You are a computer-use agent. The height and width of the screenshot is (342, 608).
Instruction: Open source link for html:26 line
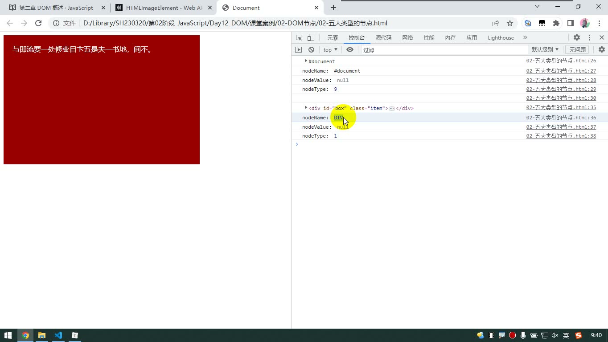[x=561, y=61]
